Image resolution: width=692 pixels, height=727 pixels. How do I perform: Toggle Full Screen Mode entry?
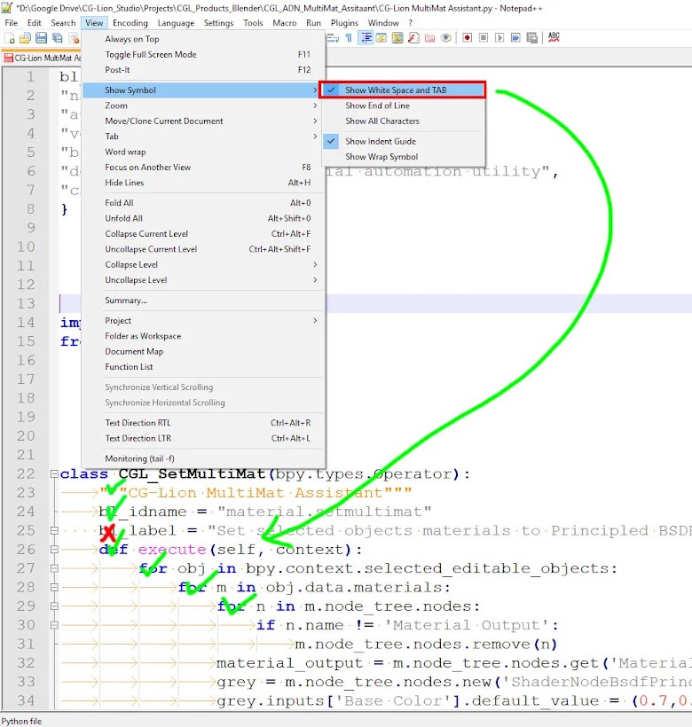203,54
